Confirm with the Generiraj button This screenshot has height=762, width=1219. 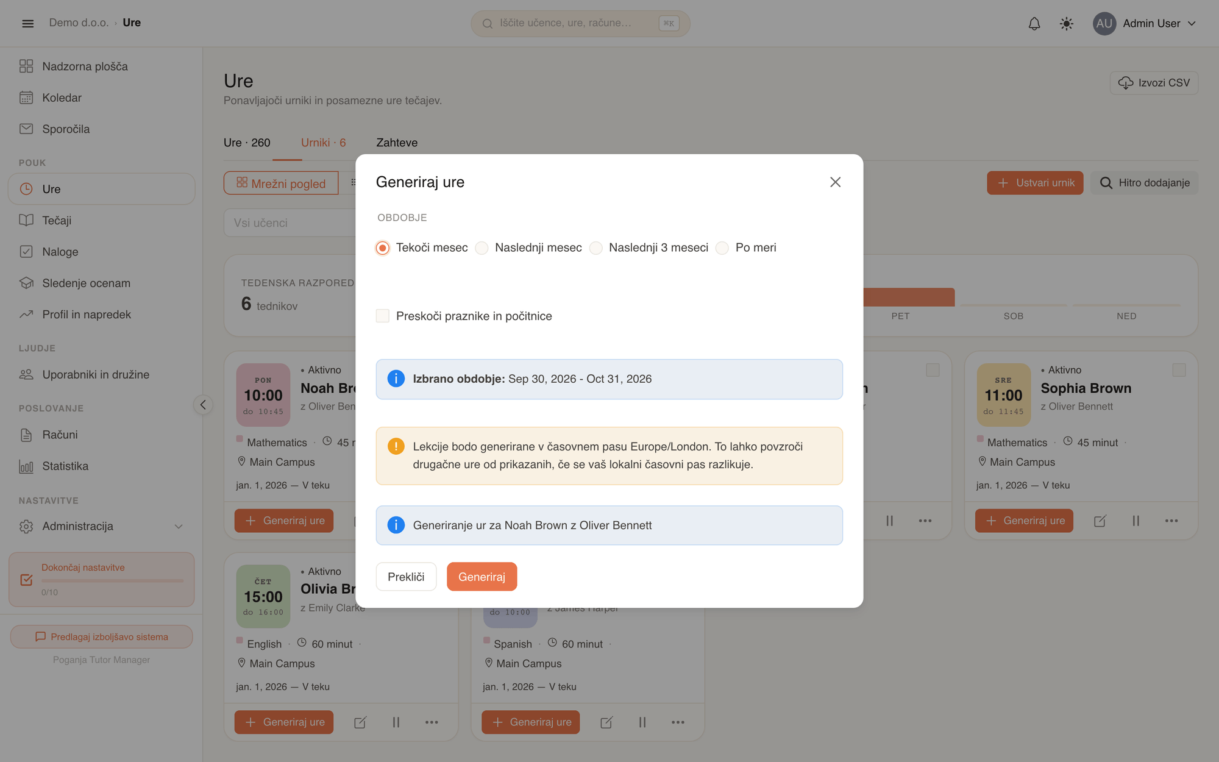coord(482,577)
